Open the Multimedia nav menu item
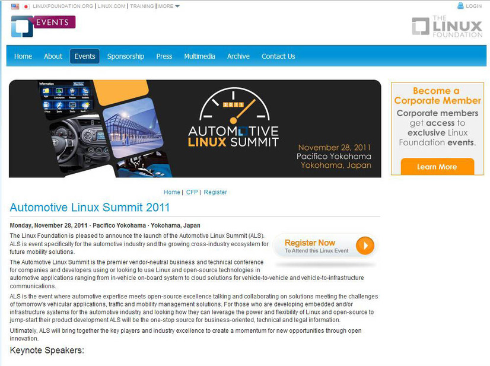This screenshot has height=366, width=490. coord(199,56)
